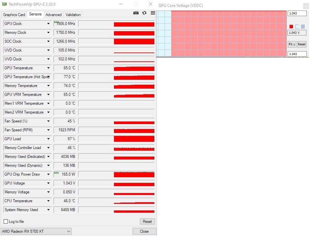Switch to the Graphics Card tab
312x238 pixels.
pos(14,15)
